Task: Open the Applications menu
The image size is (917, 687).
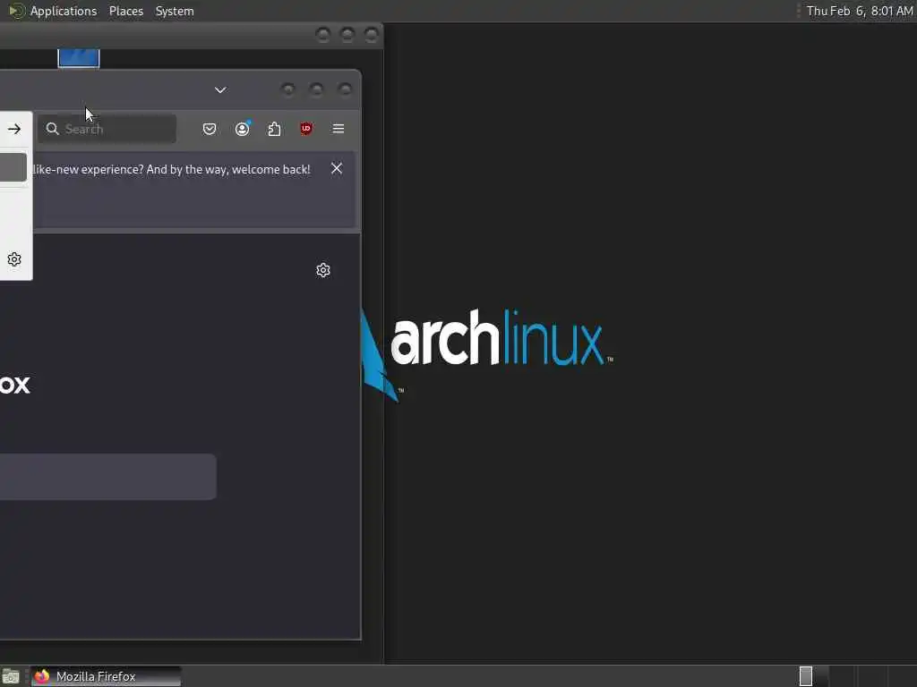Action: pos(64,11)
